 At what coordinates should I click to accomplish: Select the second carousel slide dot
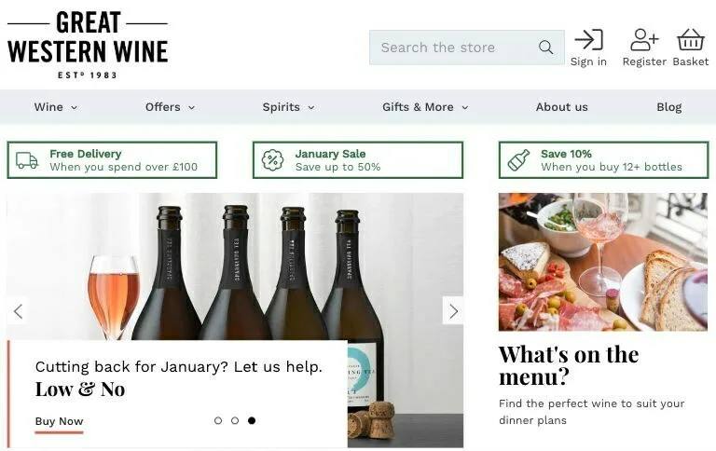235,420
